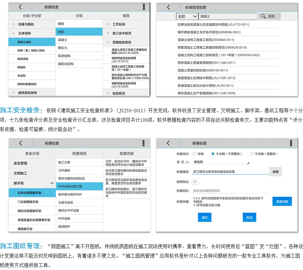303x270 pixels.
Task: Select highlighted 钢筋 in the 分项 column
Action: (79, 32)
